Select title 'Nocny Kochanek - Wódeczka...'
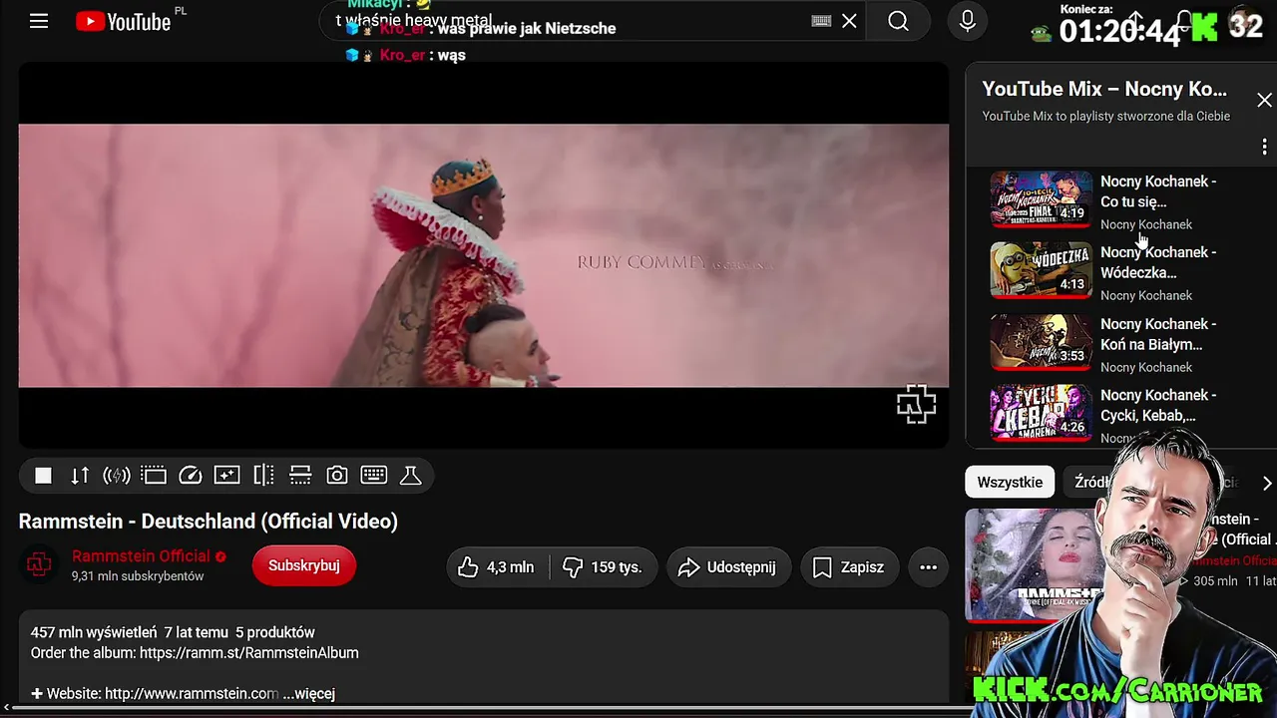Screen dimensions: 1277x718 click(x=1158, y=262)
